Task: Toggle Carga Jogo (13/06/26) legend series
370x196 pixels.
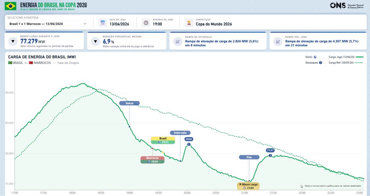Action: click(346, 57)
